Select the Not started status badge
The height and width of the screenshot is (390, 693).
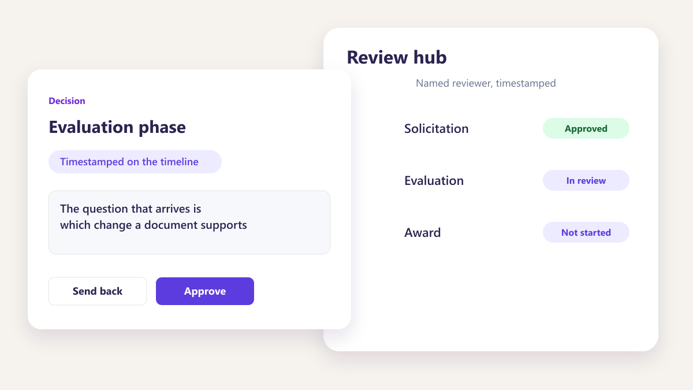[x=586, y=233]
